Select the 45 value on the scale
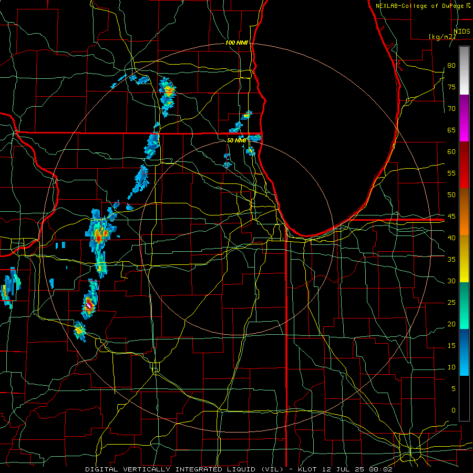Screen dimensions: 473x473 pyautogui.click(x=451, y=217)
